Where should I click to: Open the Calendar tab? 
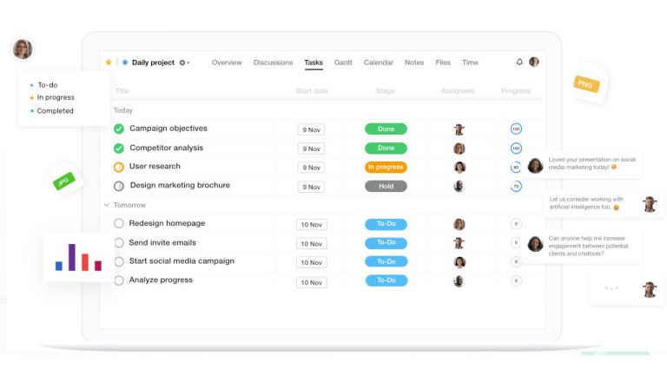point(378,63)
